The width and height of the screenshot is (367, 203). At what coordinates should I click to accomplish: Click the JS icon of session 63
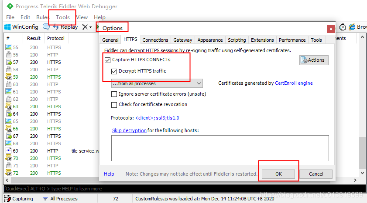coord(9,106)
